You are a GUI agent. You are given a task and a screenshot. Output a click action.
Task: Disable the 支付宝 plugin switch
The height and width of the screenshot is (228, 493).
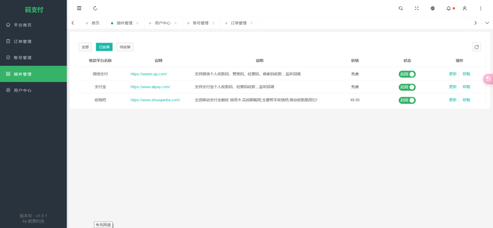[407, 87]
